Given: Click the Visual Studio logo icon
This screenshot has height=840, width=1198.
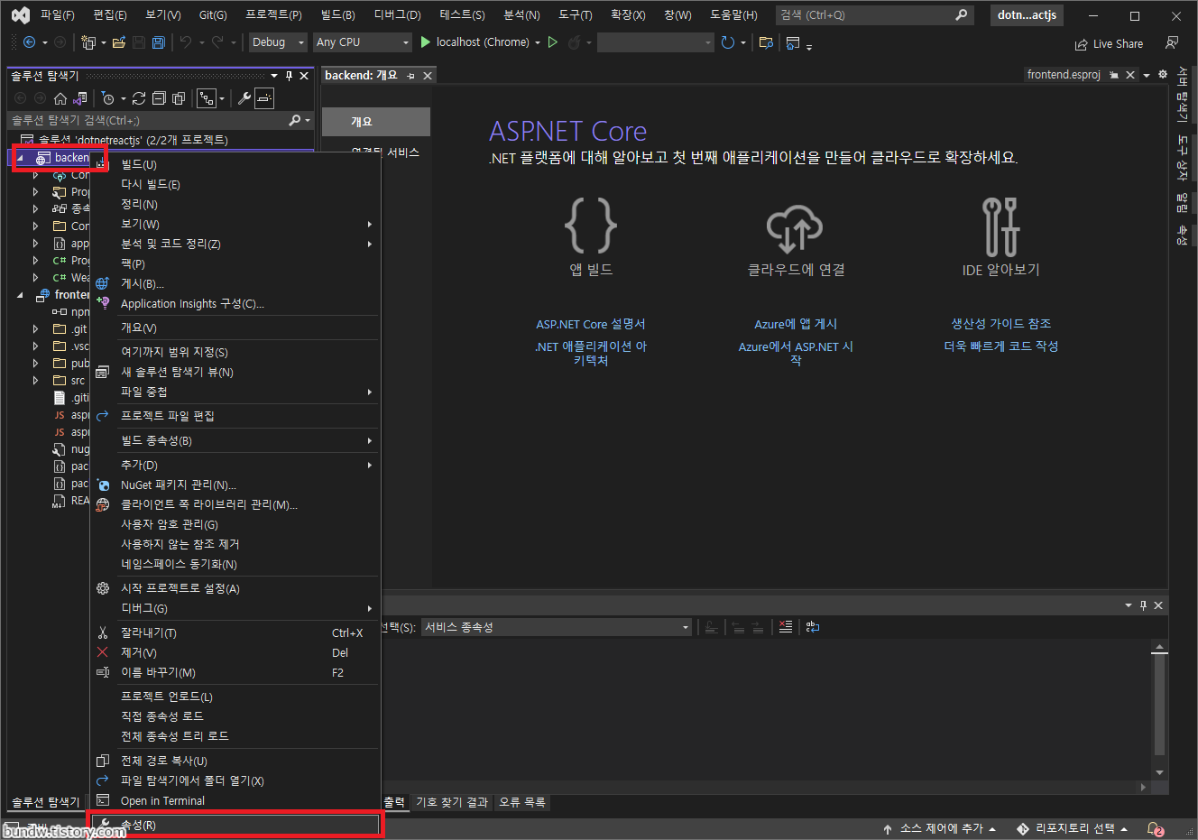Looking at the screenshot, I should (20, 15).
